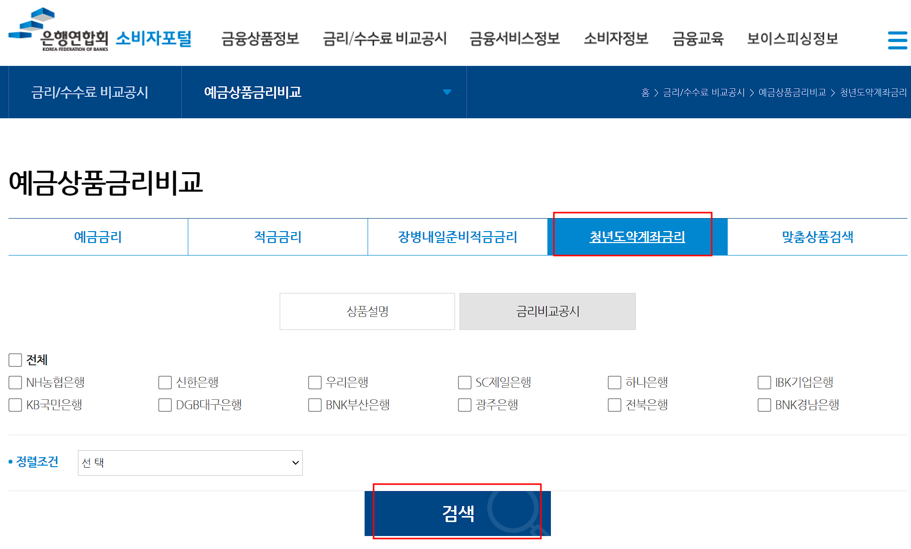Screen dimensions: 911x549
Task: Check the NH농협은행 checkbox
Action: coord(15,382)
